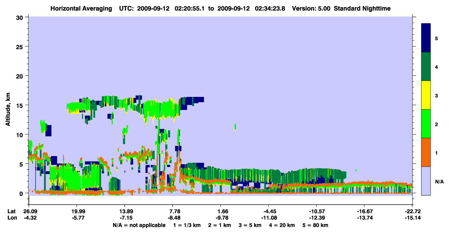Click the colorbar label '2'
Viewport: 458px width, 235px height.
436,124
